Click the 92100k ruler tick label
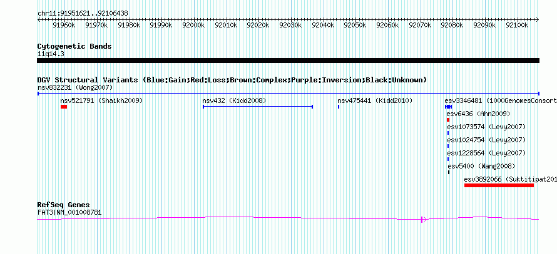The height and width of the screenshot is (254, 557). point(517,26)
